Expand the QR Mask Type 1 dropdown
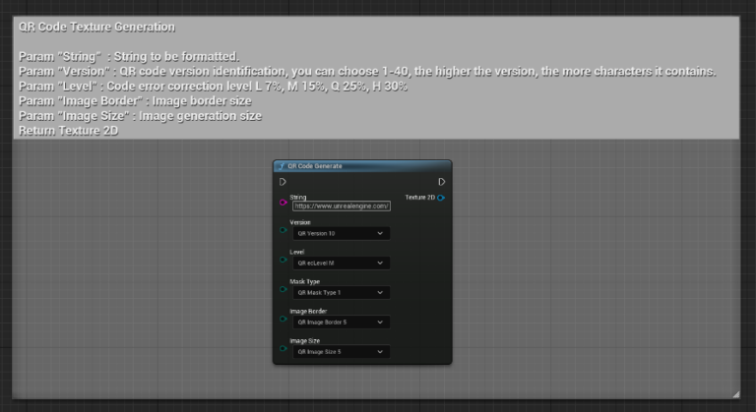 click(x=342, y=292)
